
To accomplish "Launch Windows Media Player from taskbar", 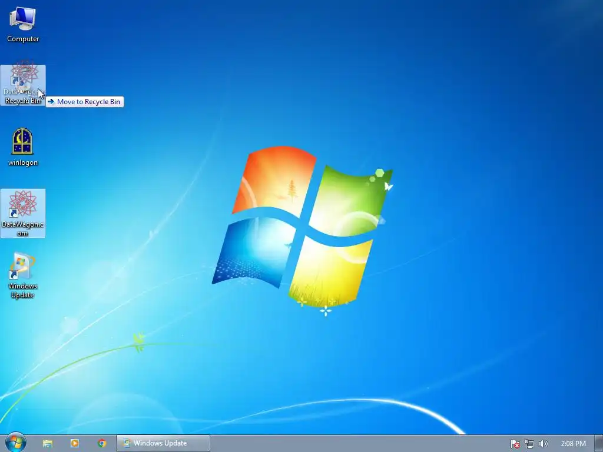I will (x=75, y=443).
